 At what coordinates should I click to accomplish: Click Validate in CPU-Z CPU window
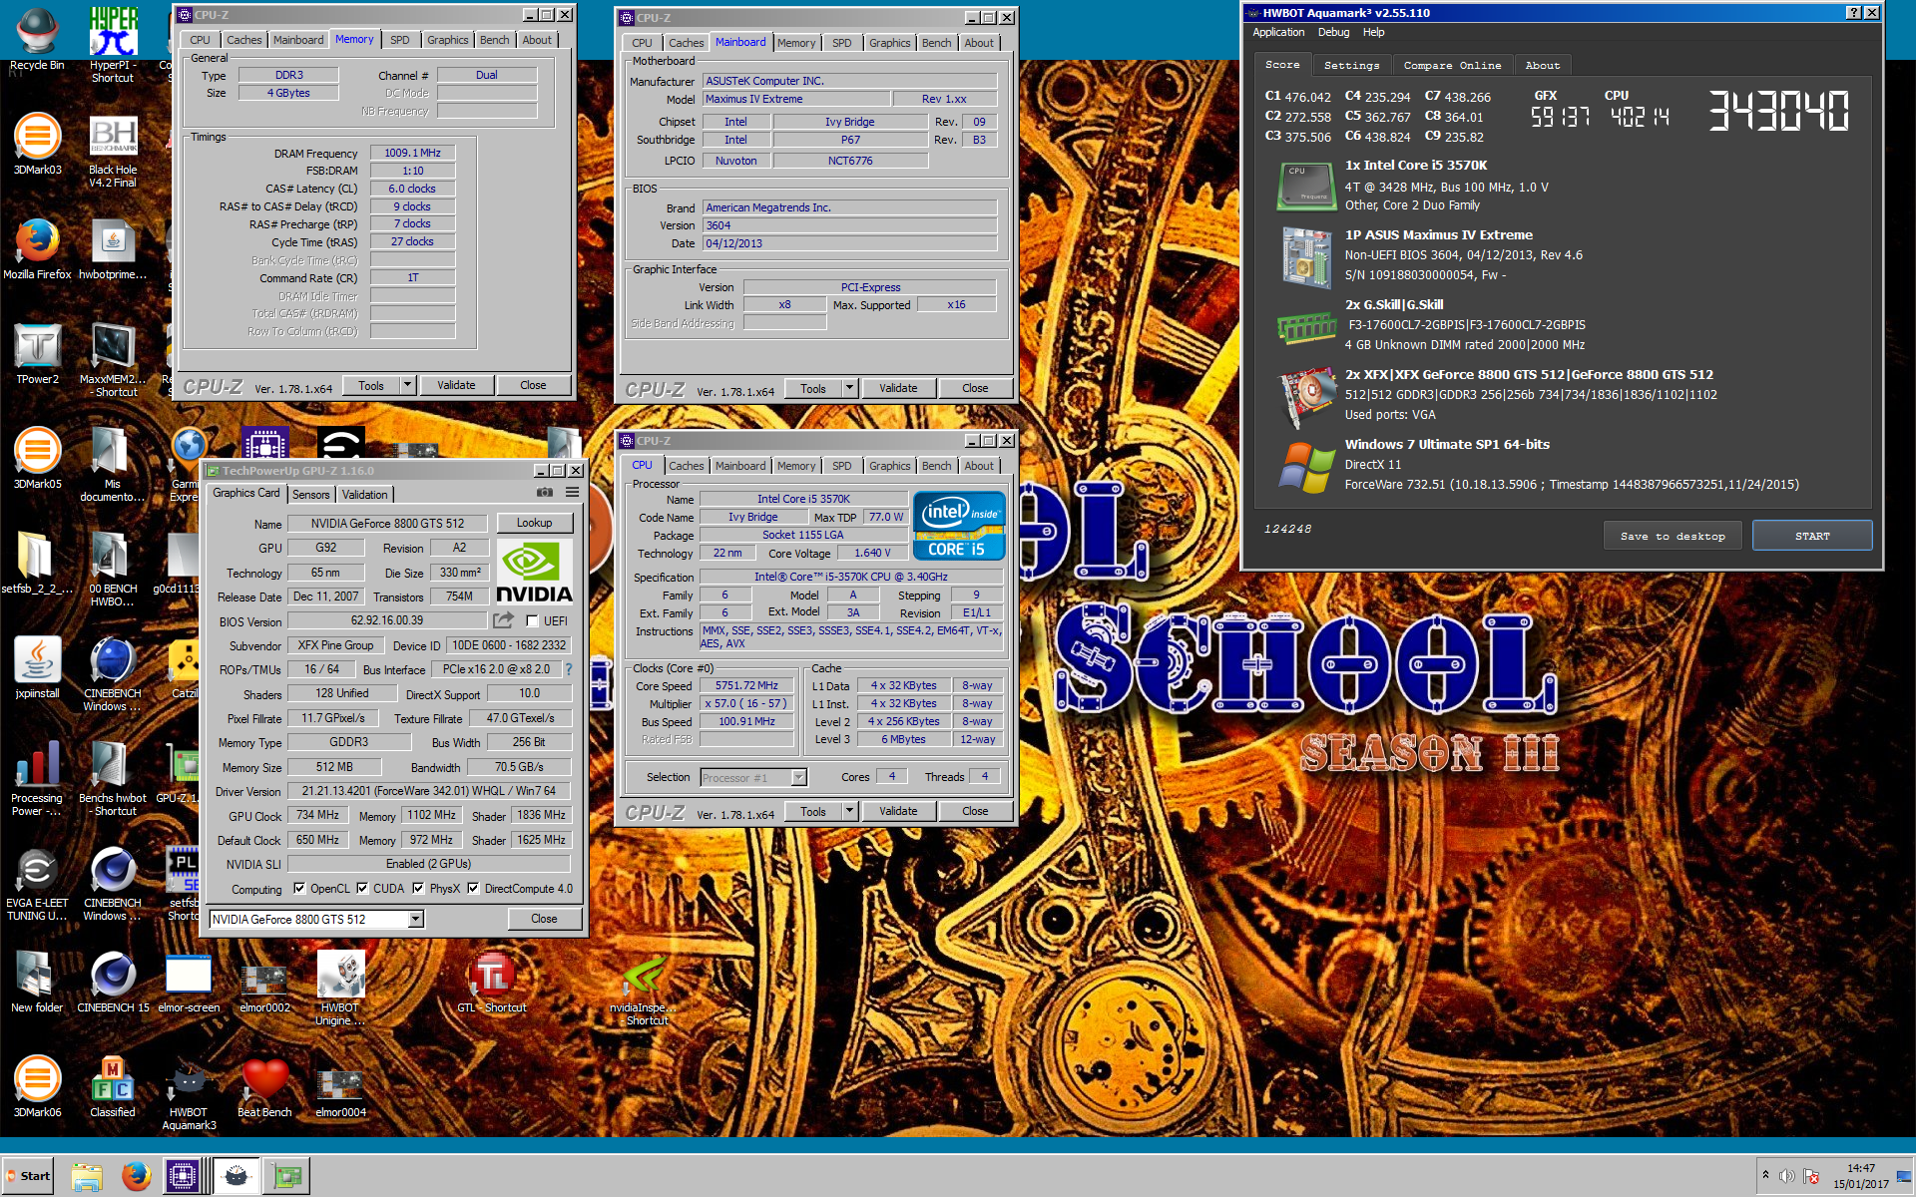(898, 811)
